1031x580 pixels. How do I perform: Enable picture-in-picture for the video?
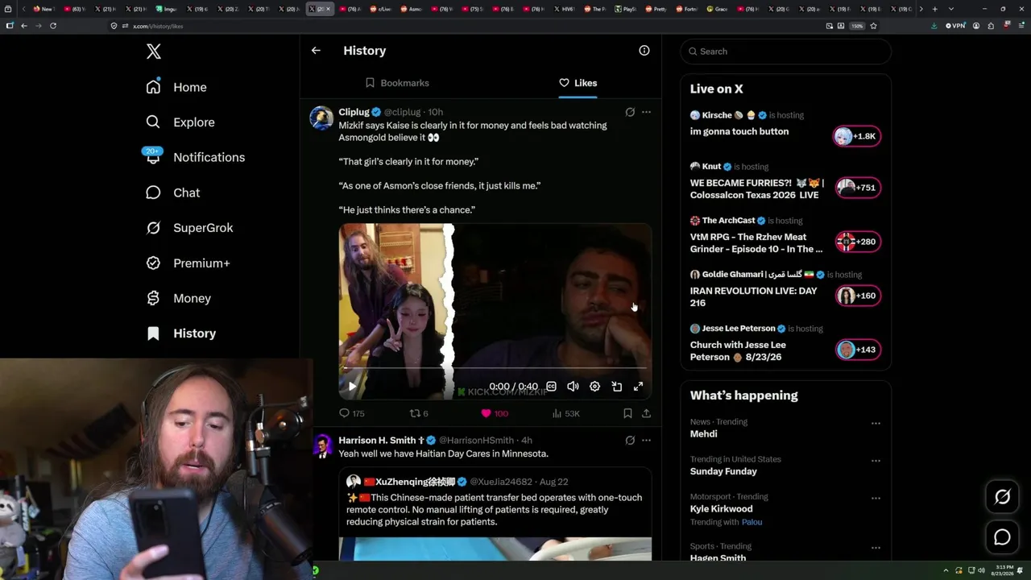click(616, 387)
